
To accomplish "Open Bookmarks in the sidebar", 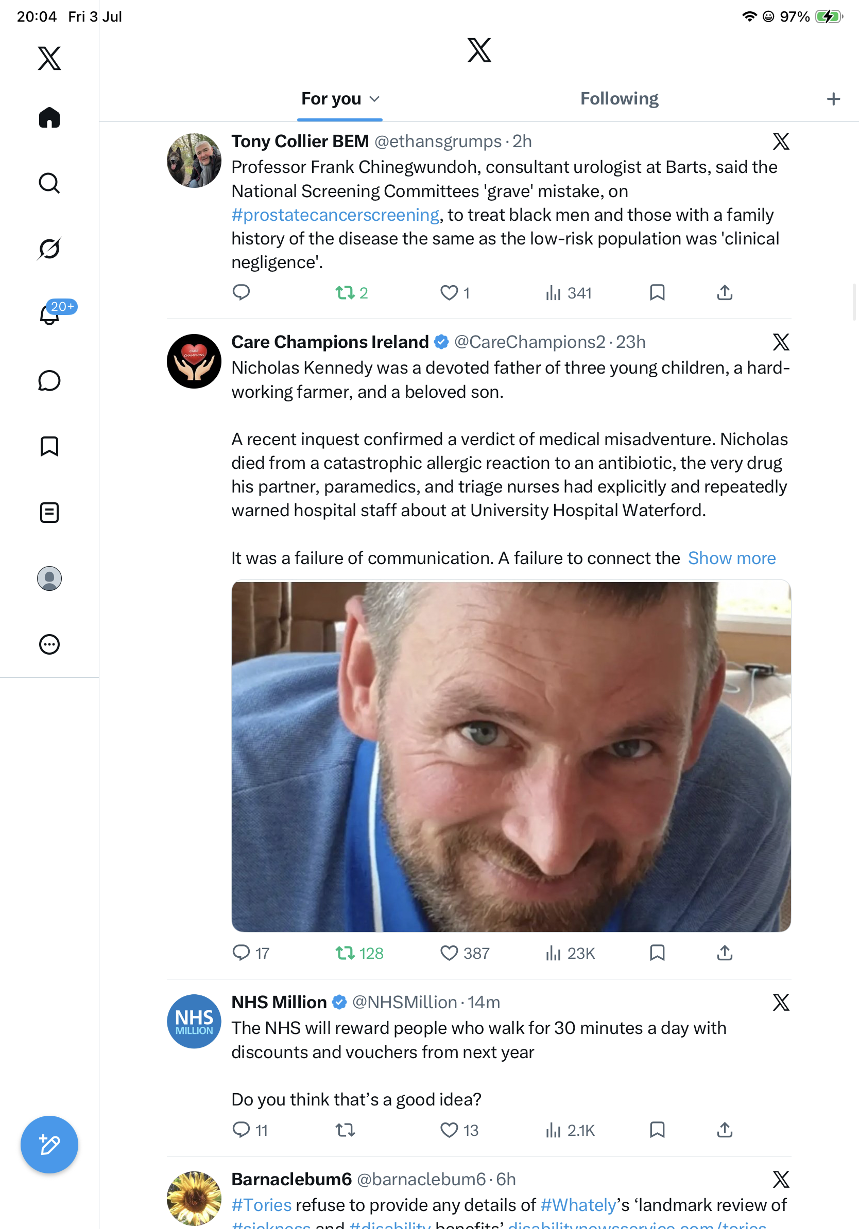I will click(x=49, y=446).
